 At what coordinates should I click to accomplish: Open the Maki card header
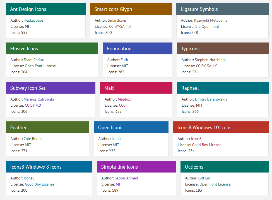pos(136,88)
